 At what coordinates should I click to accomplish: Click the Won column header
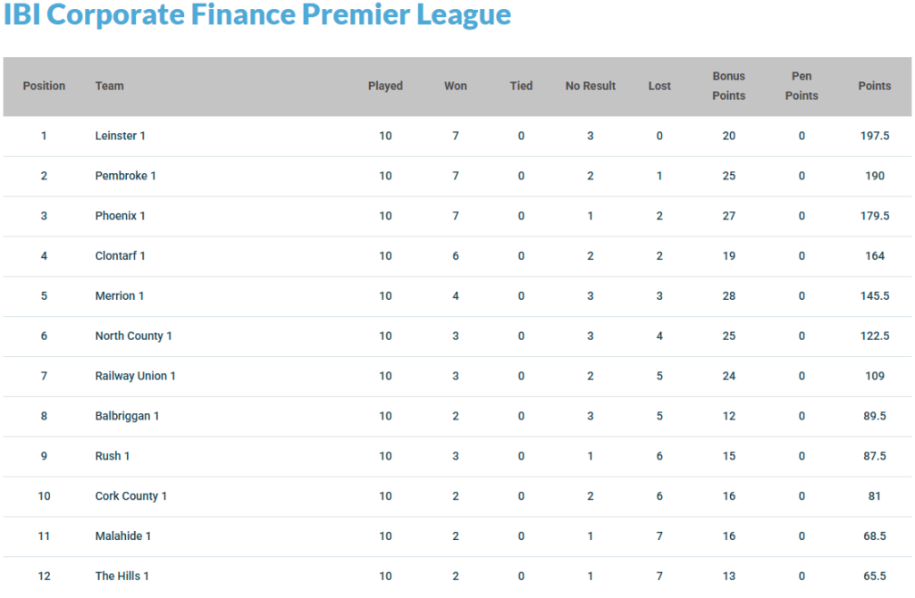pyautogui.click(x=456, y=87)
